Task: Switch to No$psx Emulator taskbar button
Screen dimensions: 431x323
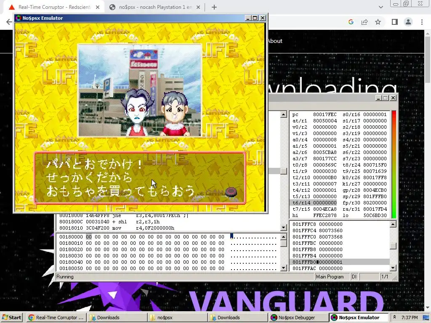Action: coord(359,318)
